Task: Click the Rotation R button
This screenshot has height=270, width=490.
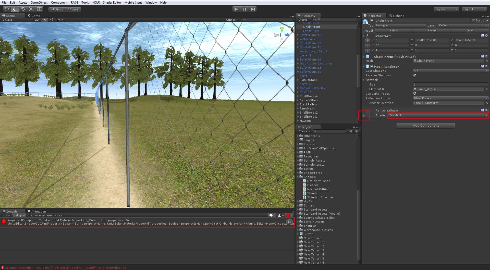Action: click(367, 45)
